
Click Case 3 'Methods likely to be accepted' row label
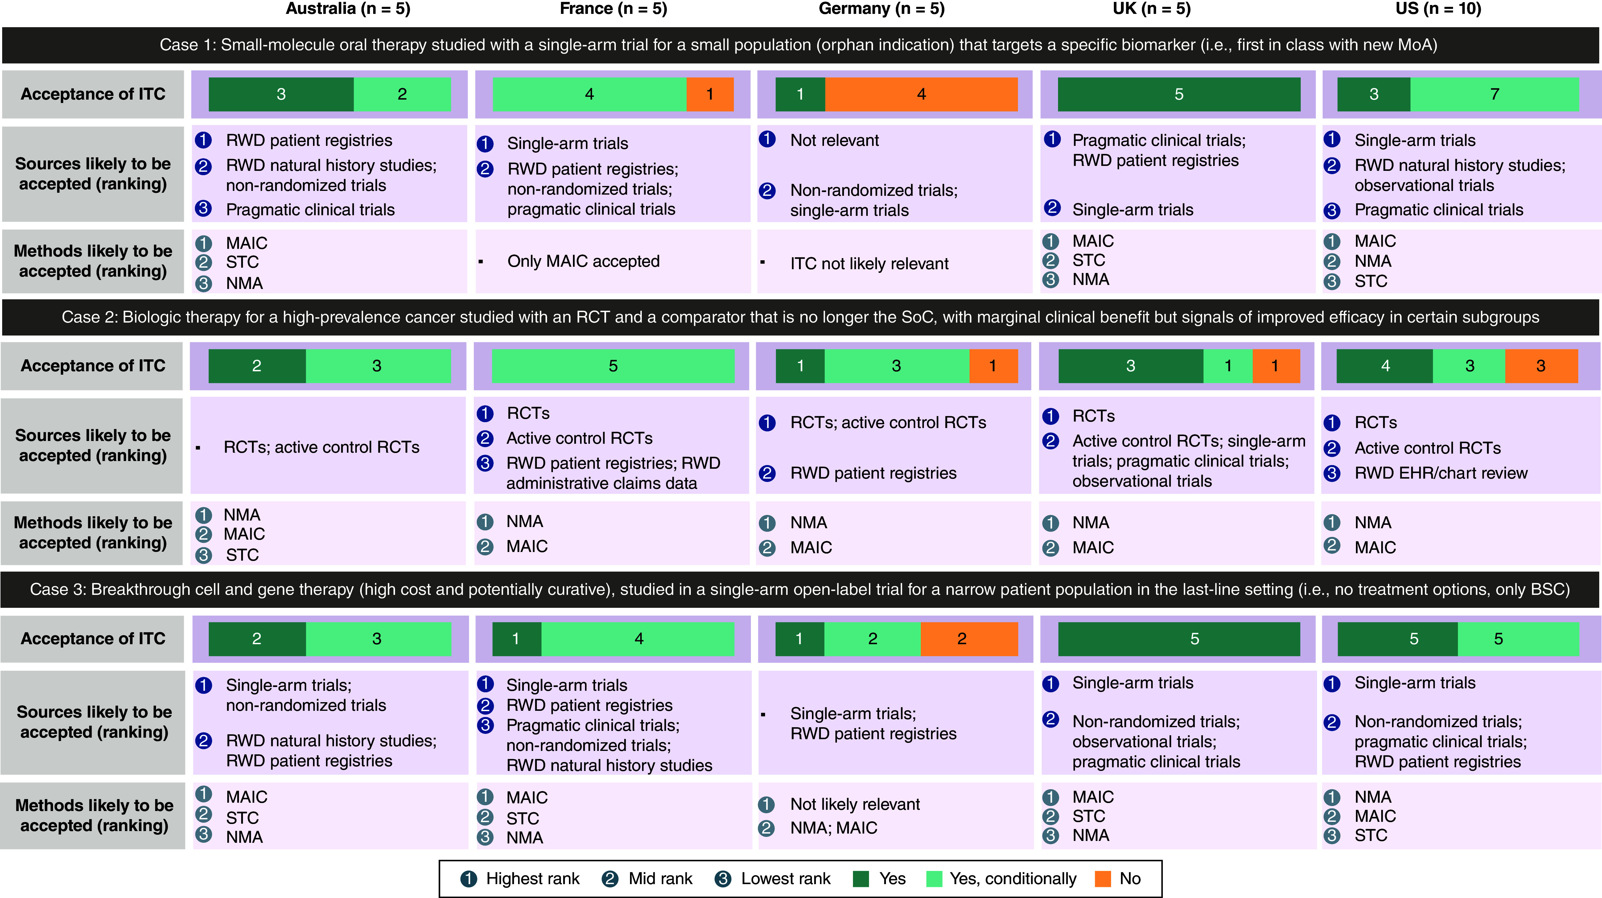tap(93, 816)
